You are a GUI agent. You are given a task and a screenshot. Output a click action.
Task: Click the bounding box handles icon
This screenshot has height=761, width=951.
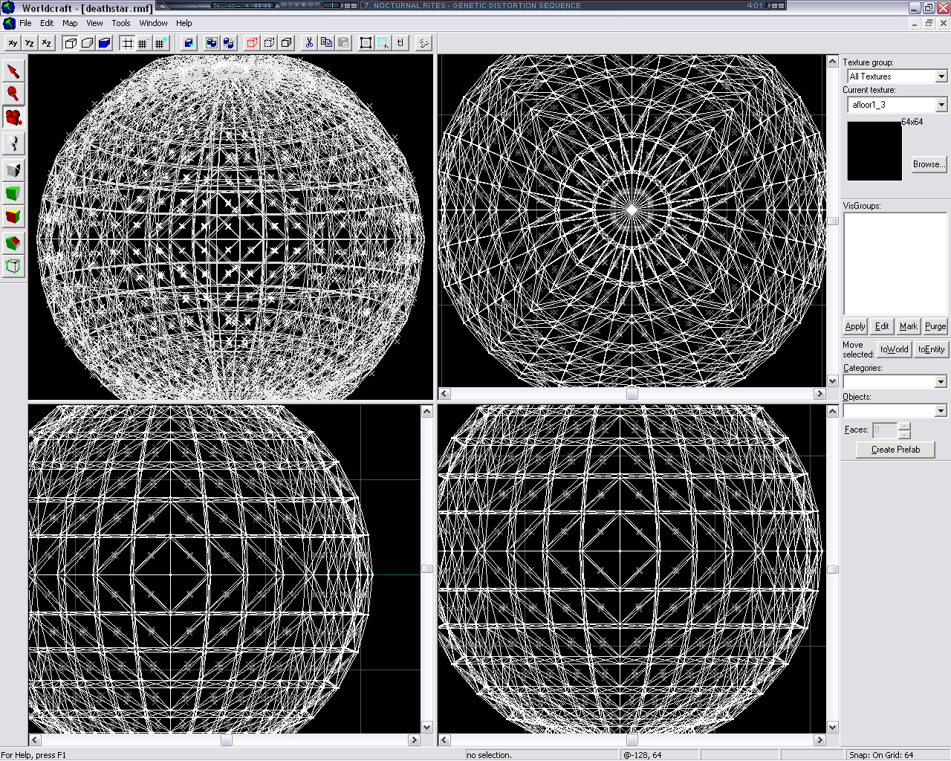pos(366,43)
